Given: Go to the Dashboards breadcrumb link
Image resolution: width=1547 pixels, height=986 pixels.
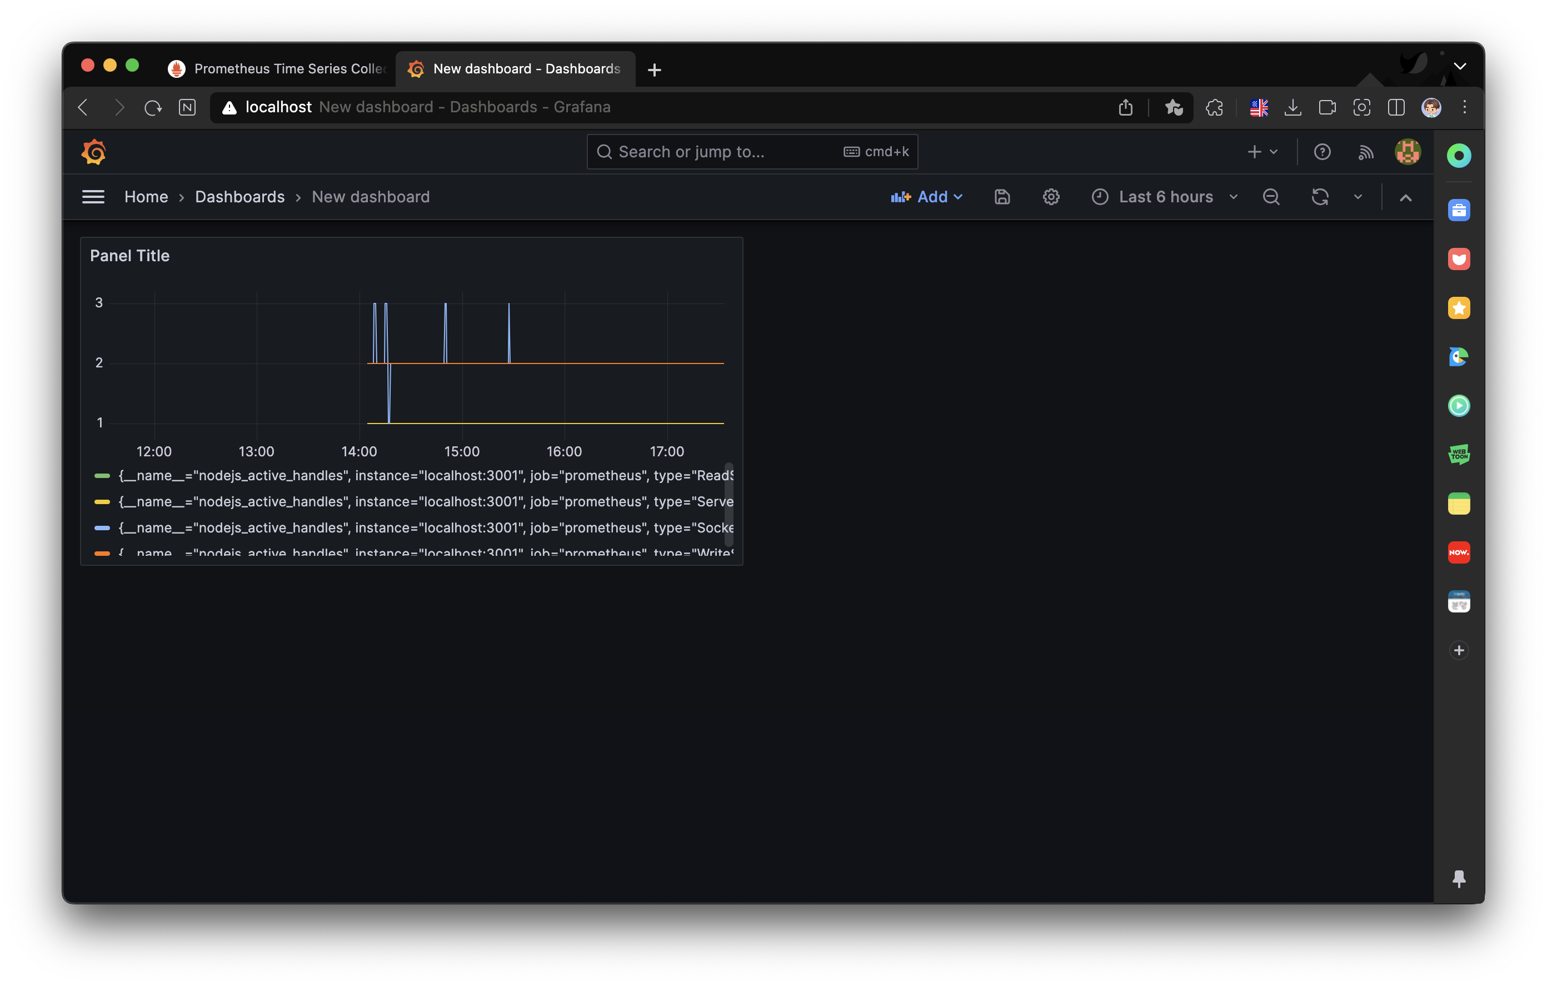Looking at the screenshot, I should pyautogui.click(x=239, y=197).
